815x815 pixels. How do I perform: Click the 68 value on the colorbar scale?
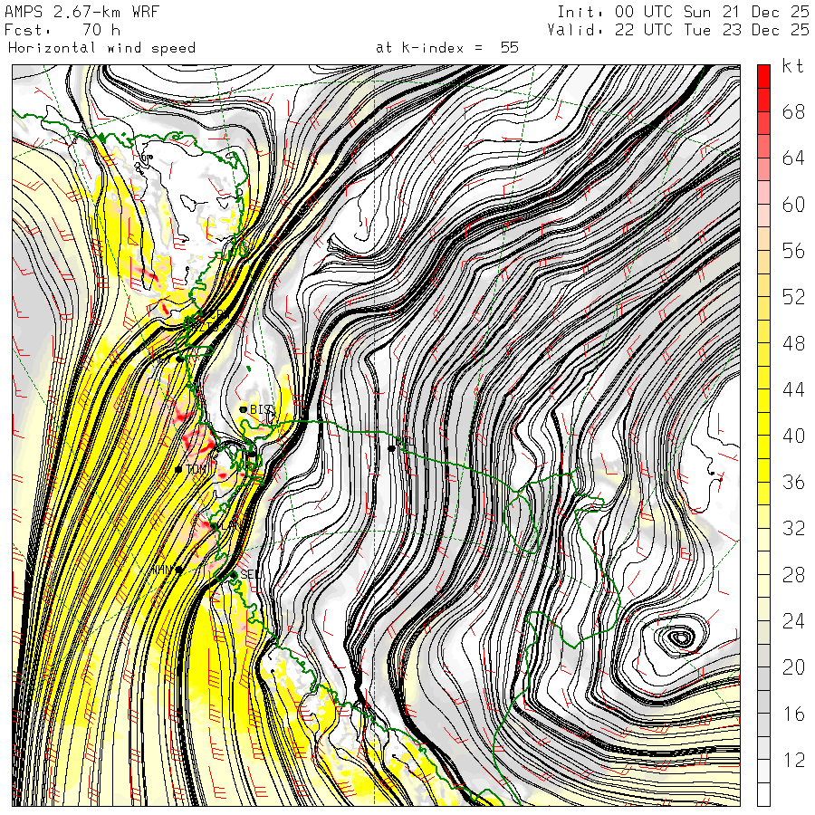coord(793,111)
